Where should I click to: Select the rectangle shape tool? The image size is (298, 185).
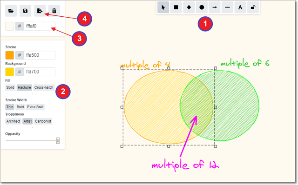point(176,7)
